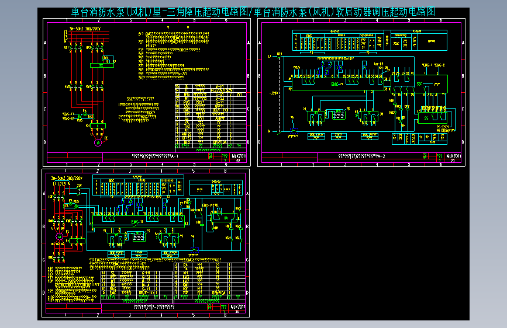Click the green EMC block in the bottom-left sheet

(x=139, y=222)
